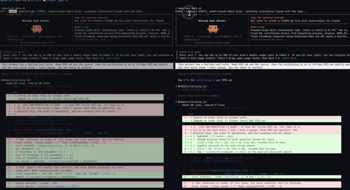Click the Claude mascot icon in right pane
Viewport: 350px width, 190px height.
(x=213, y=29)
